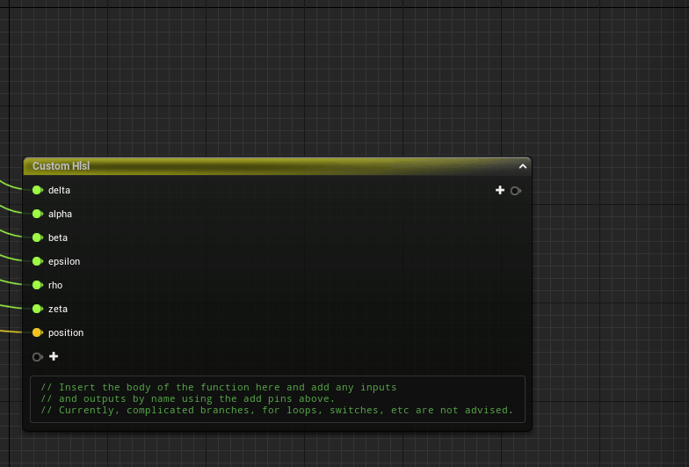
Task: Click inside the HLSL code text box
Action: (277, 398)
